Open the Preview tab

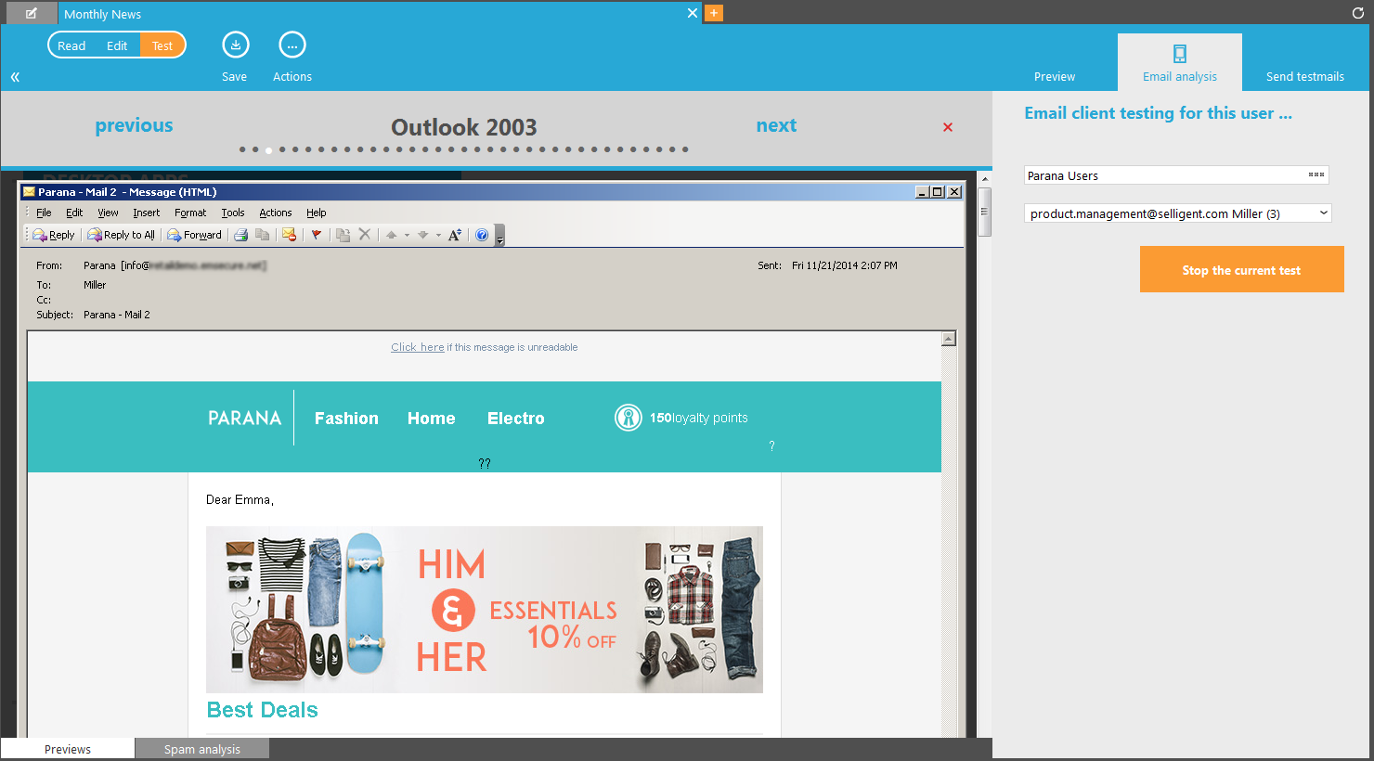(1055, 76)
